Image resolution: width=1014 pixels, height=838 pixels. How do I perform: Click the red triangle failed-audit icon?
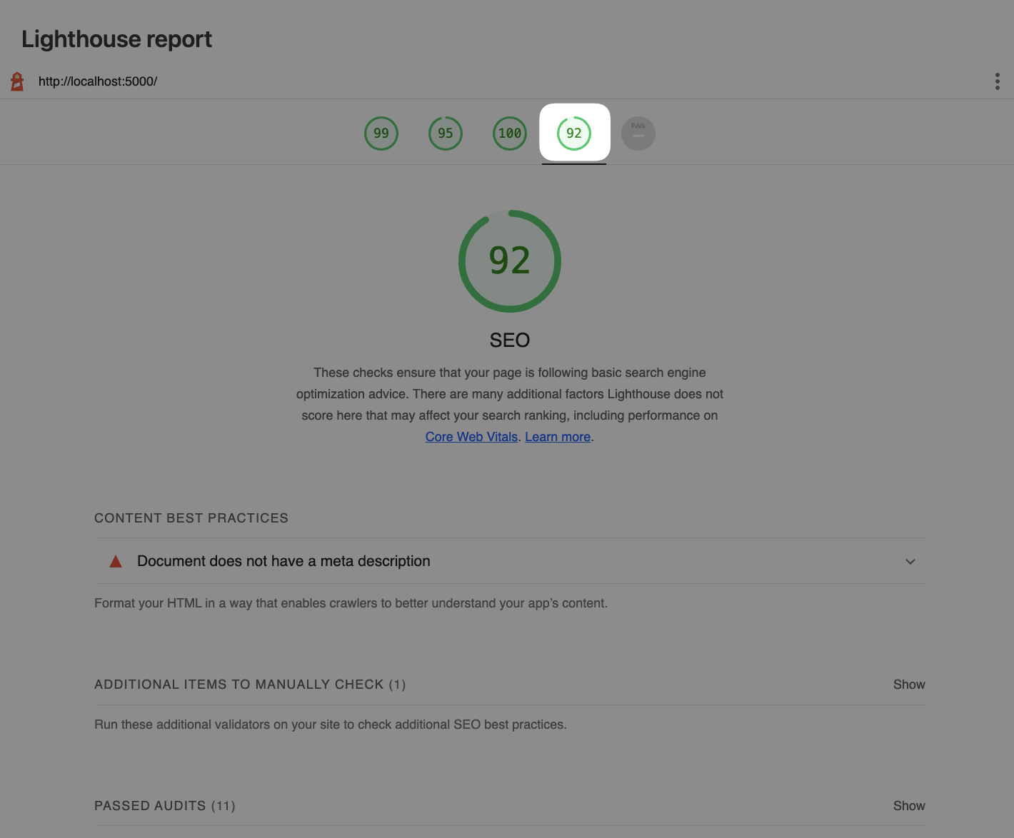(x=116, y=562)
